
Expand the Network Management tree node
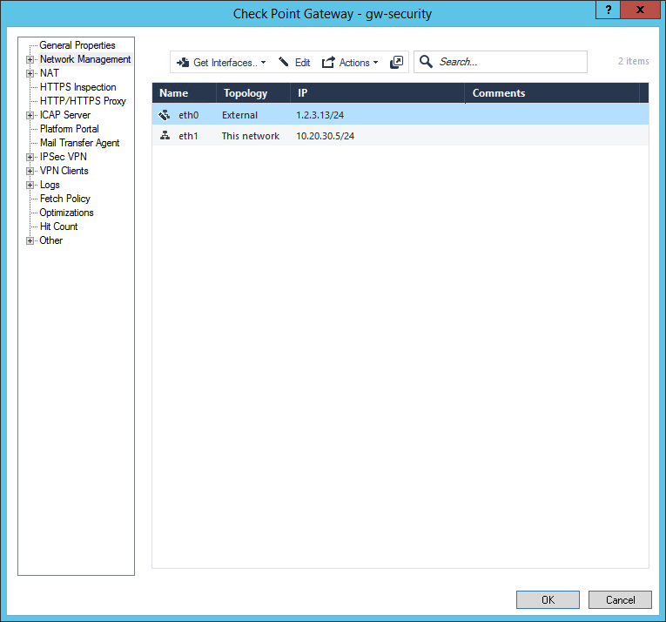30,60
